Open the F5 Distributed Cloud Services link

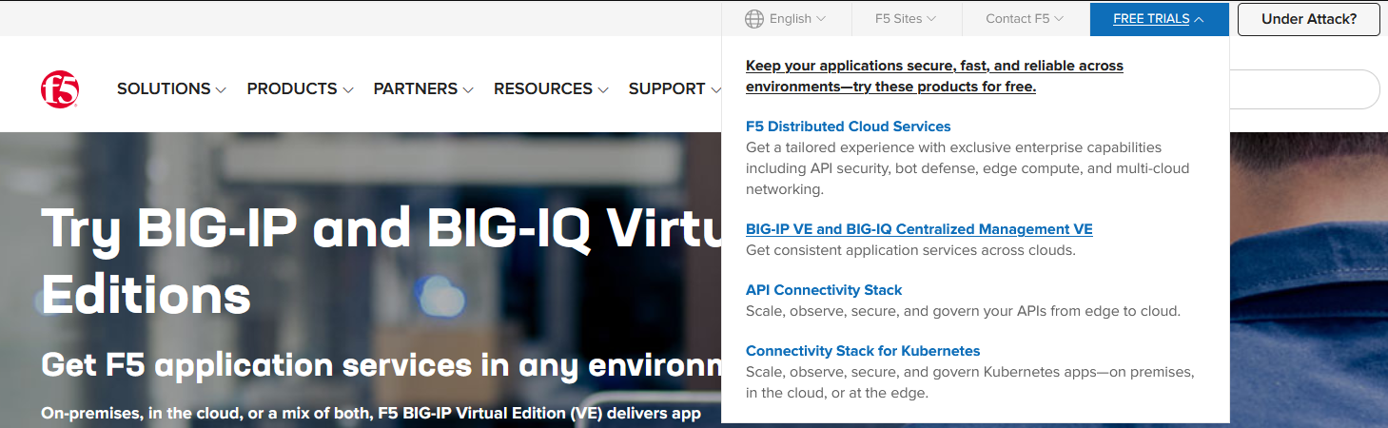pyautogui.click(x=848, y=126)
